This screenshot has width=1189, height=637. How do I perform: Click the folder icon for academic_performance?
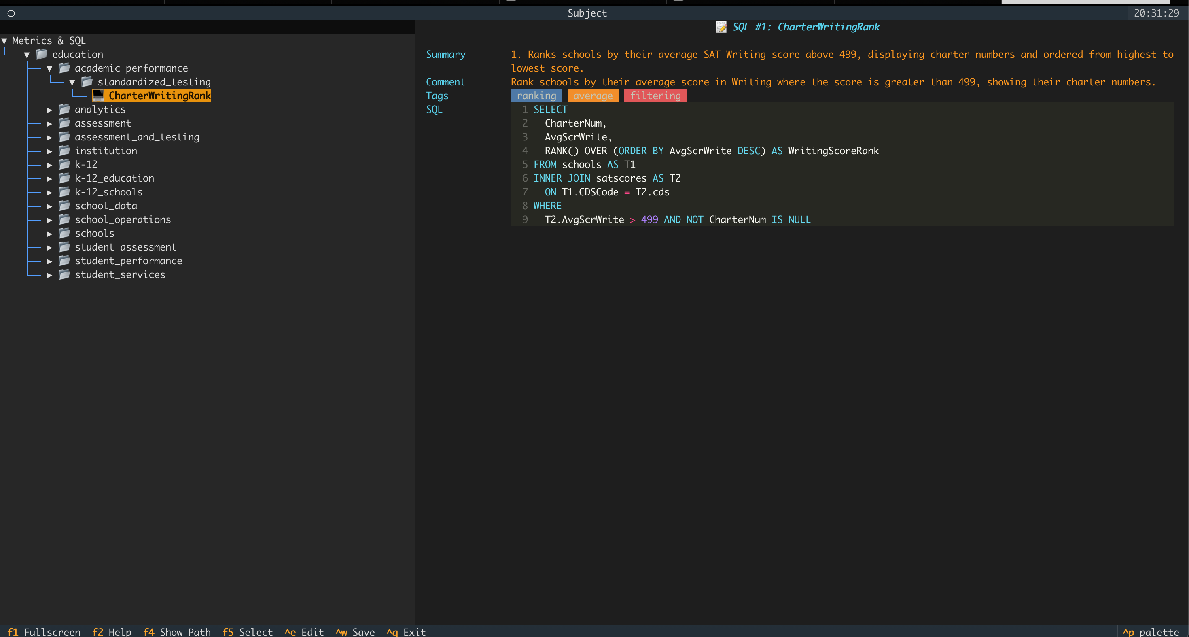pos(64,68)
